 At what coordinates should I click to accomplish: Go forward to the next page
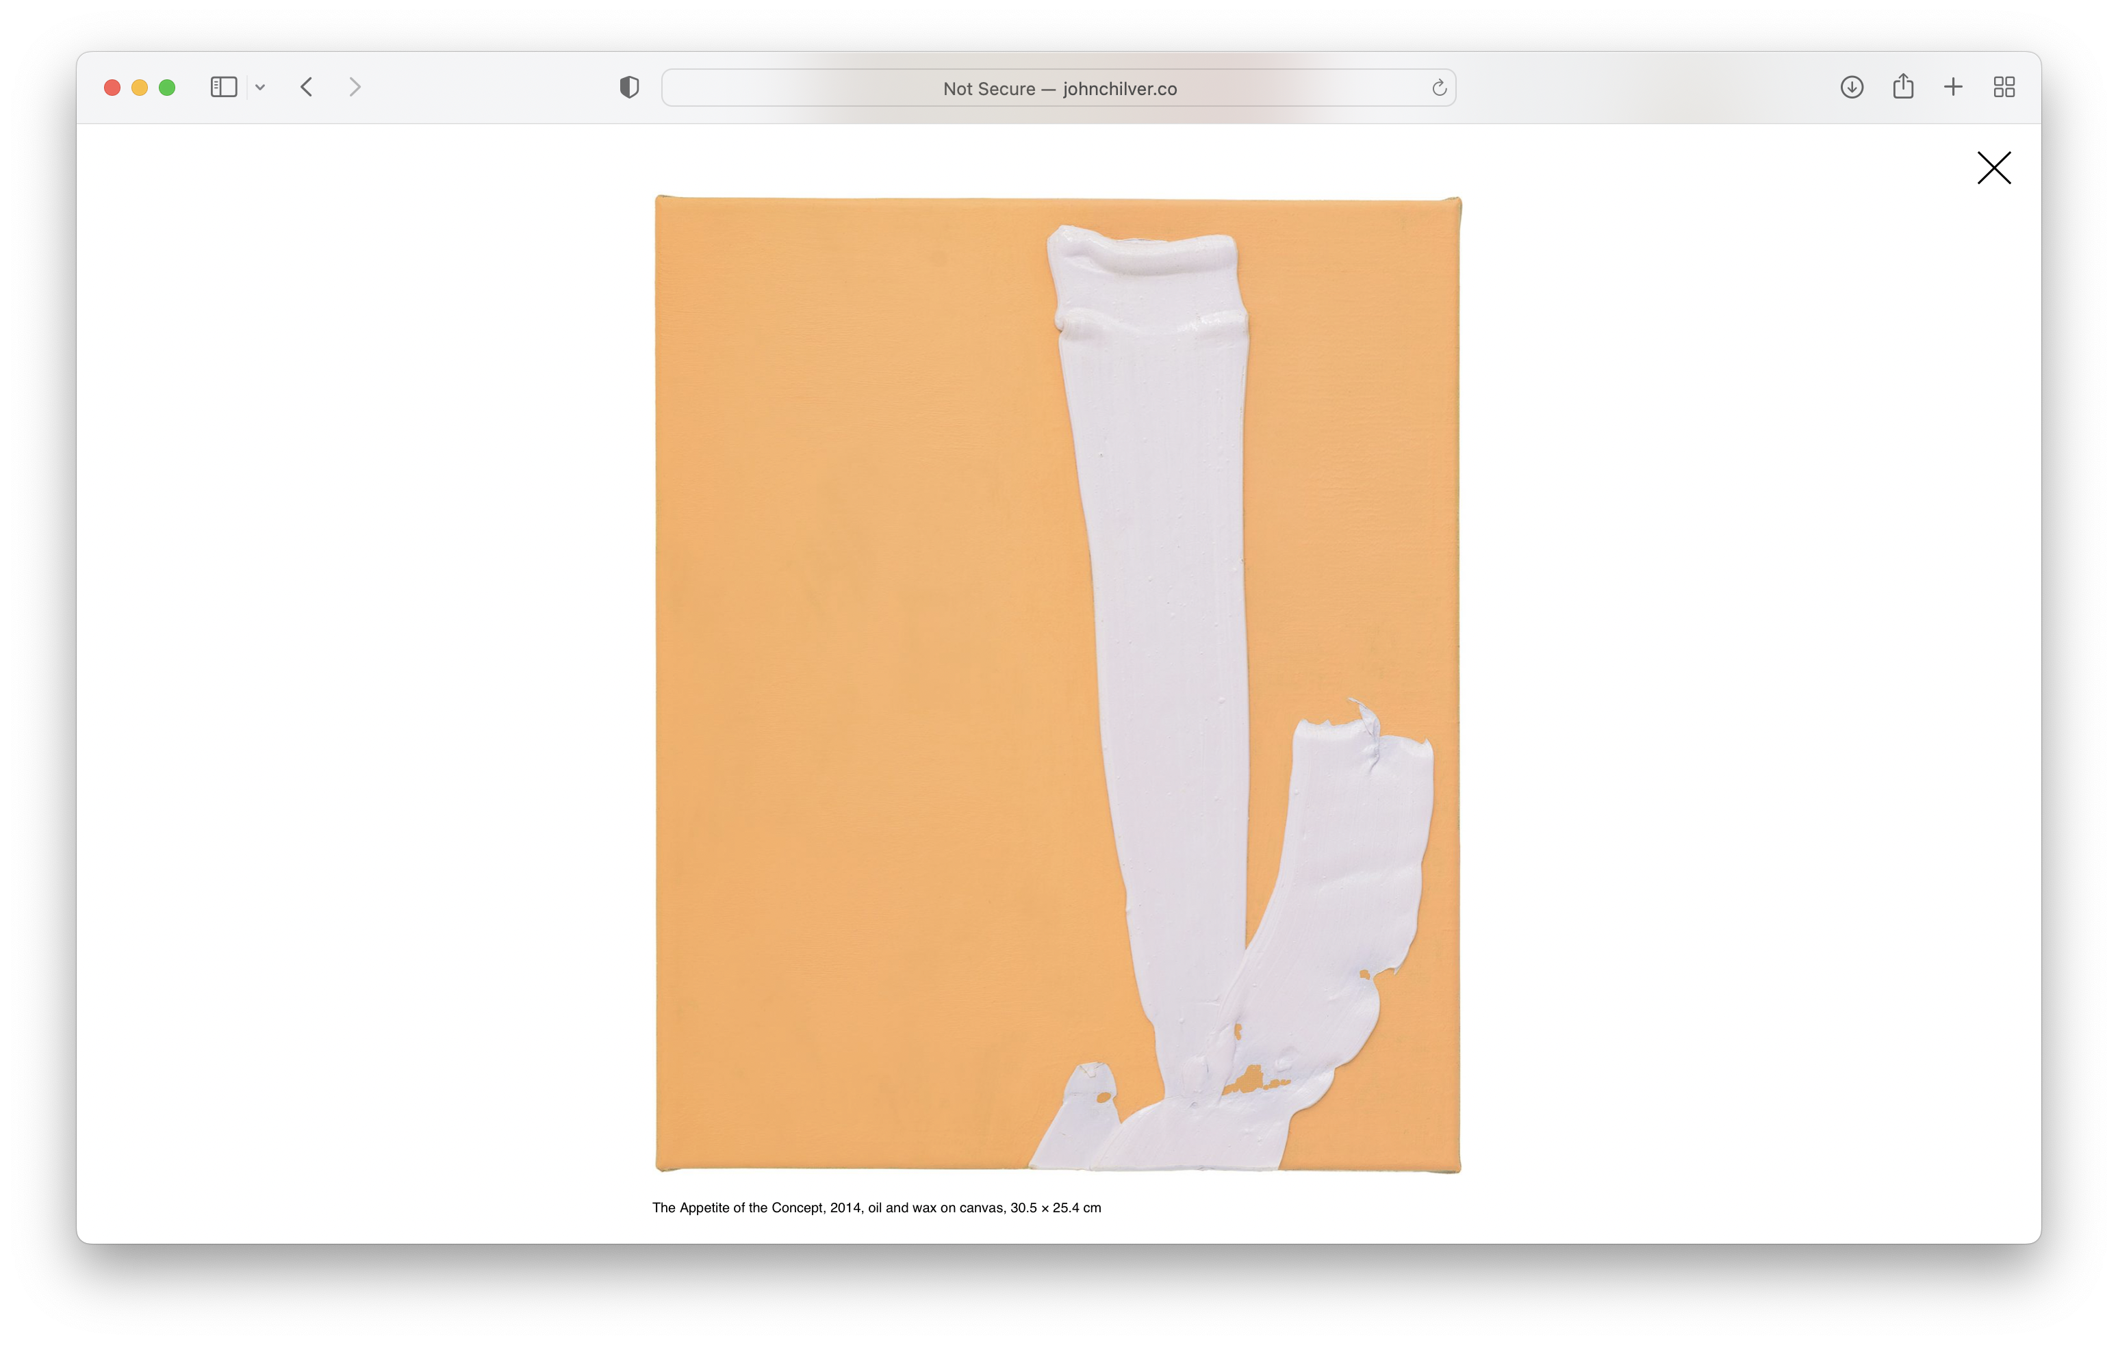[355, 87]
